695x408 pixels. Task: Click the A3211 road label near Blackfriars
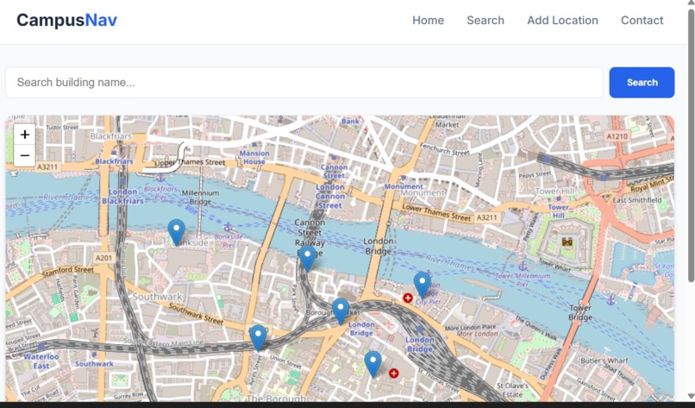47,166
